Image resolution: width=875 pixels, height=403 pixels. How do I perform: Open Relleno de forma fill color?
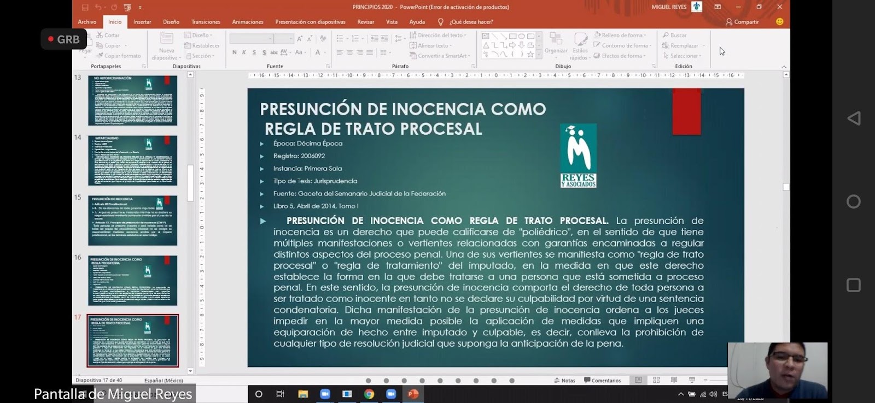(x=620, y=35)
